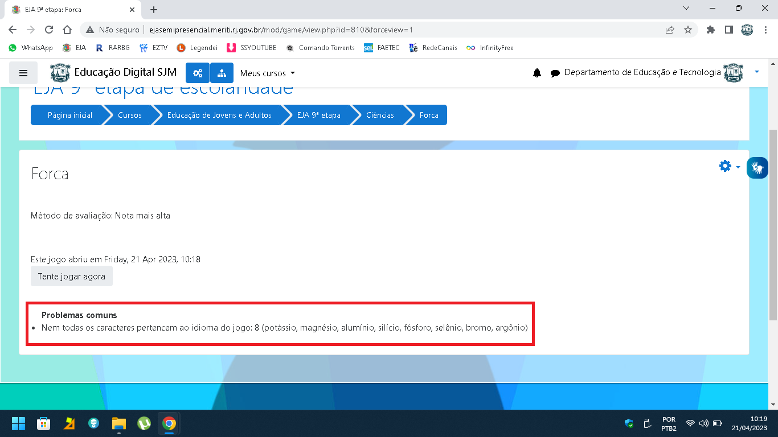Open the activity settings gear menu
The height and width of the screenshot is (437, 778).
coord(730,166)
